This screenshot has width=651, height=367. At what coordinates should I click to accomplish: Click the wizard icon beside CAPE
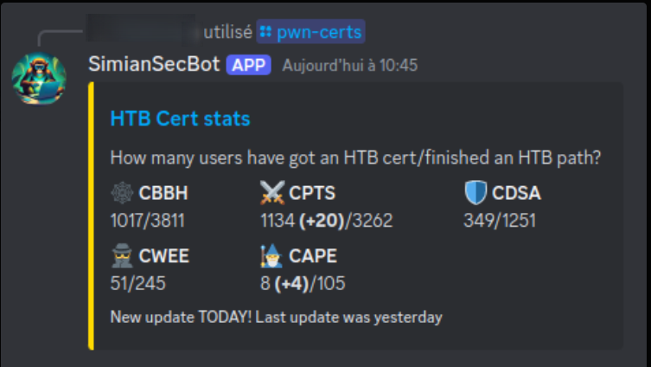(271, 257)
